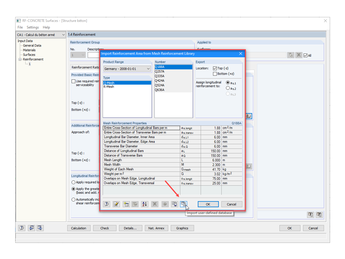This screenshot has width=345, height=259.
Task: Select Automatically increase reinforcement radio
Action: (x=74, y=199)
